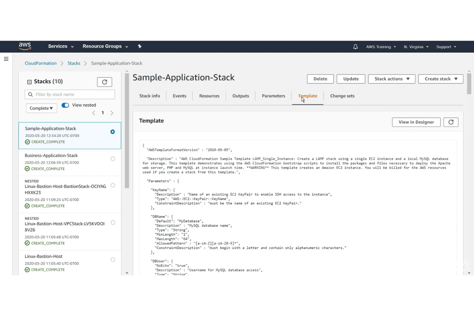
Task: Select the BastionStack-OCIYAG nested stack radio
Action: (113, 185)
